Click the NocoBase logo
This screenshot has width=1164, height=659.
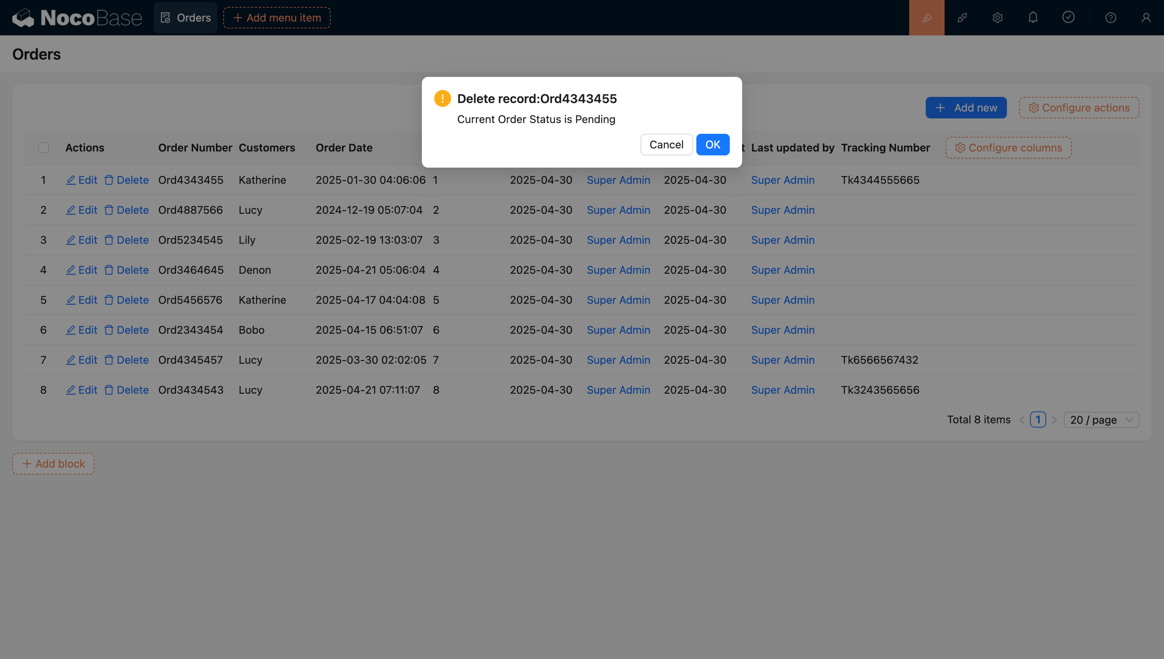coord(77,18)
